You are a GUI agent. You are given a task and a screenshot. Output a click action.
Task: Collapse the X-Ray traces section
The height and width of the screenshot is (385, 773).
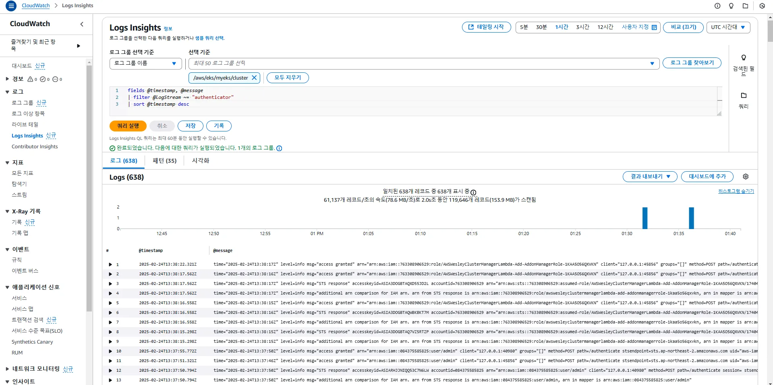click(x=7, y=211)
